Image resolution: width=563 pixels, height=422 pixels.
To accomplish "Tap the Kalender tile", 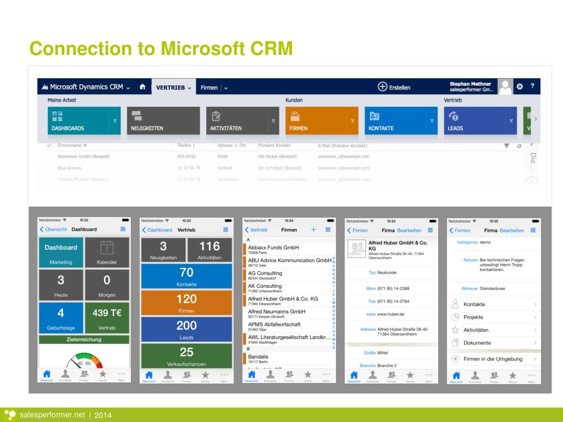I will [107, 253].
